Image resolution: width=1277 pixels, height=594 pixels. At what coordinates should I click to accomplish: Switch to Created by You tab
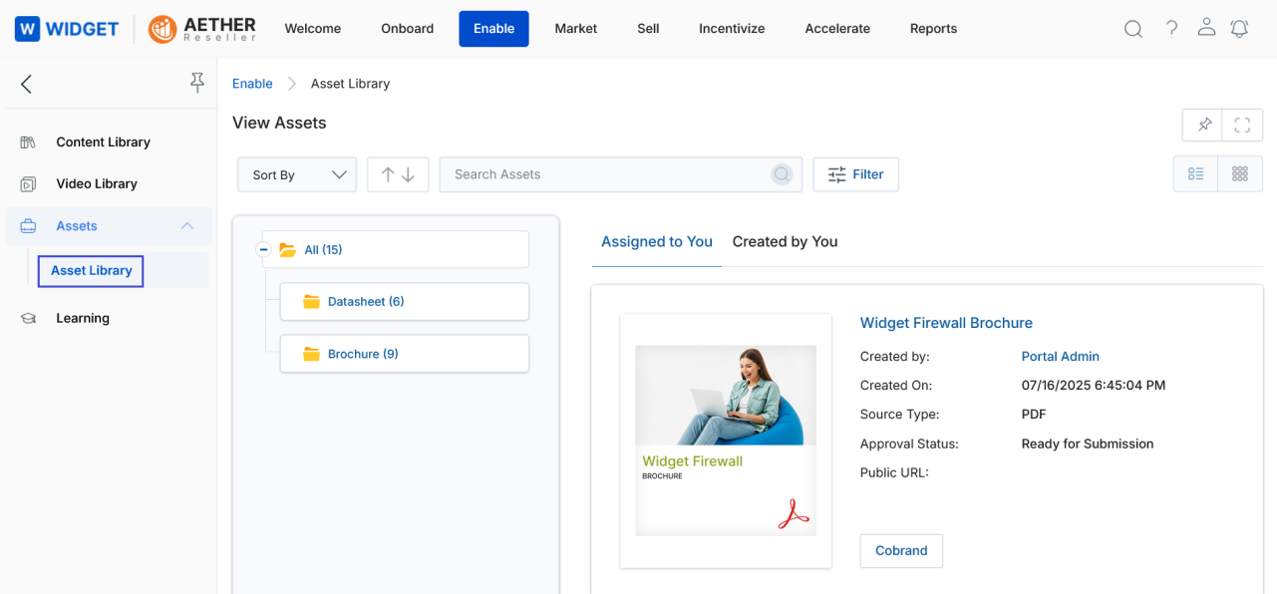pyautogui.click(x=785, y=242)
